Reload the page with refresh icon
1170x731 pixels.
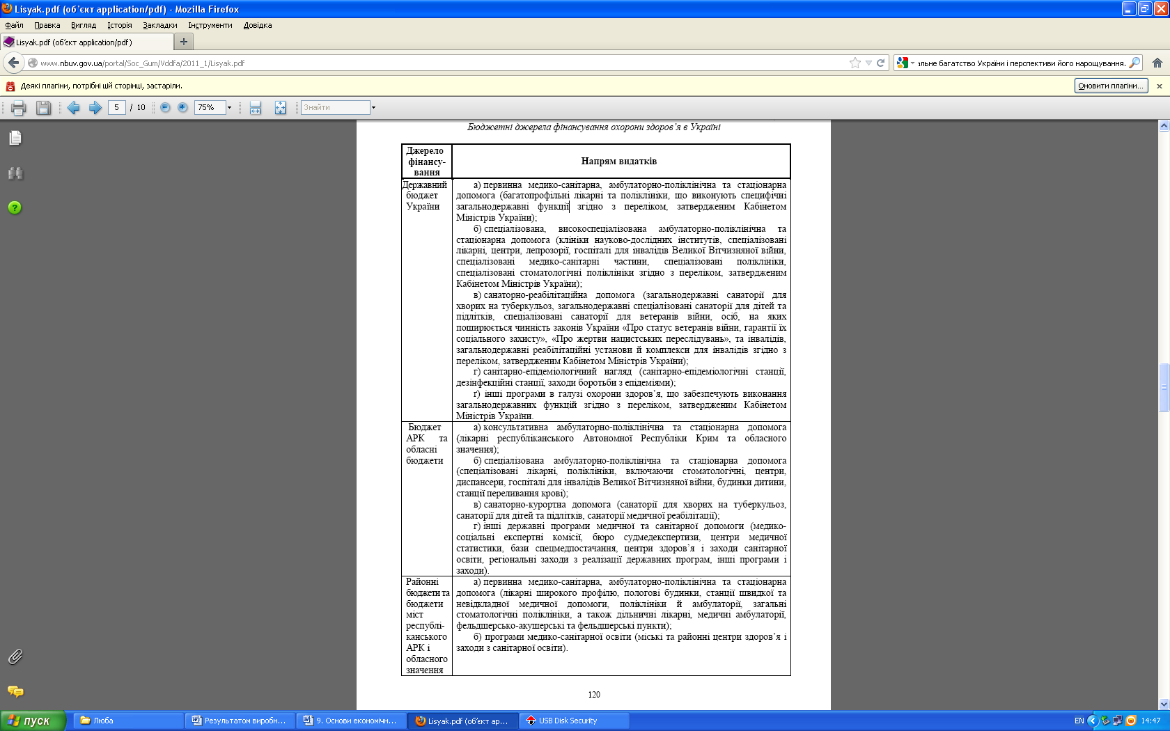pyautogui.click(x=880, y=63)
